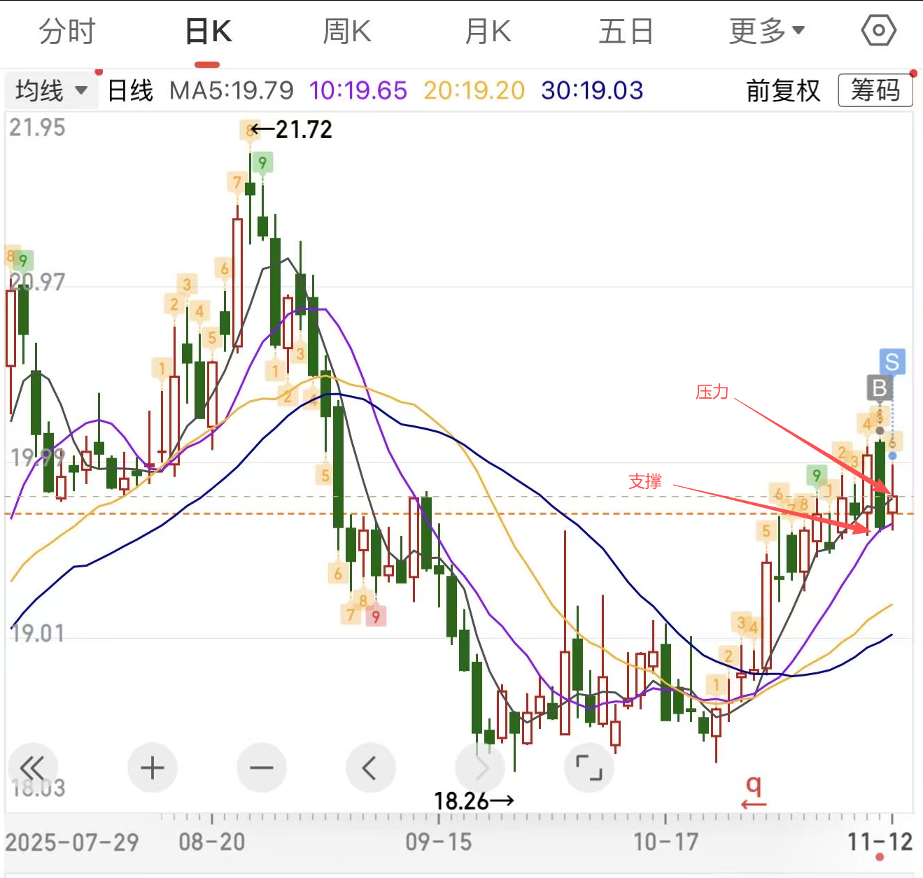This screenshot has height=878, width=923.
Task: Open the 均线 indicator dropdown
Action: (51, 91)
